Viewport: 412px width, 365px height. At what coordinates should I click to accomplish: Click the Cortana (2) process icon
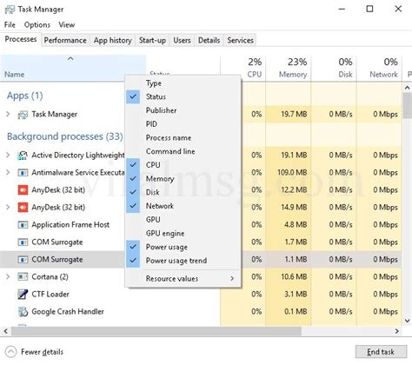[x=23, y=277]
